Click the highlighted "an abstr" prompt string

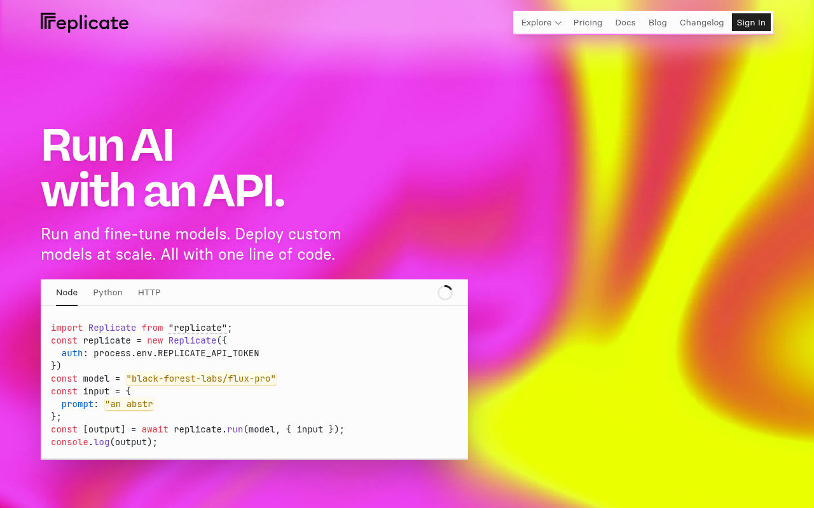point(128,404)
